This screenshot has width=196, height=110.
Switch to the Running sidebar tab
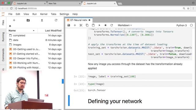[3, 37]
